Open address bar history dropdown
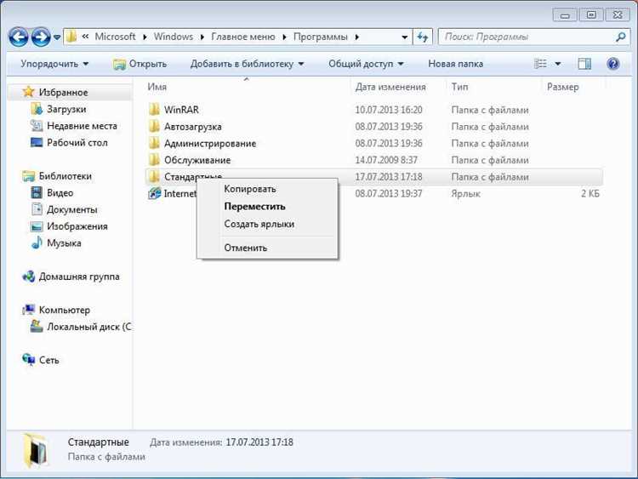The width and height of the screenshot is (638, 479). tap(404, 37)
